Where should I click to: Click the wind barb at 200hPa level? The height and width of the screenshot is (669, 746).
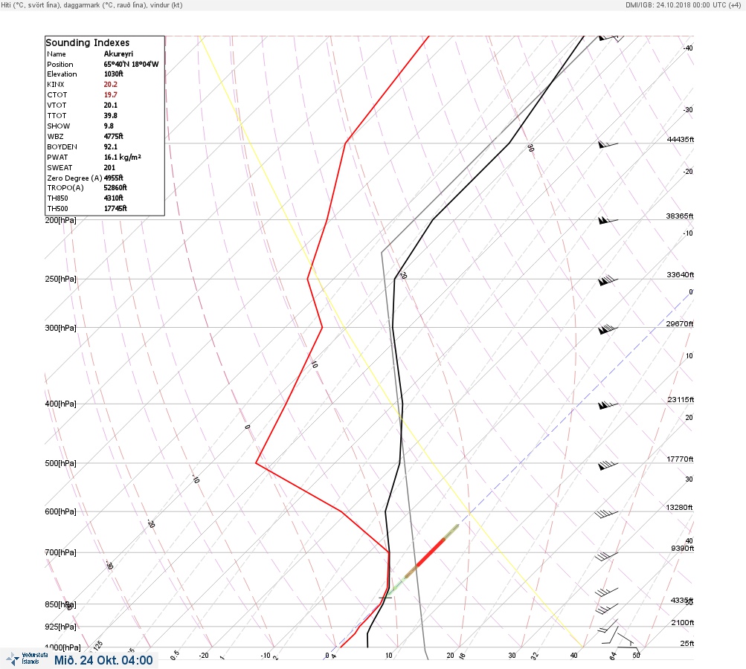click(x=608, y=221)
